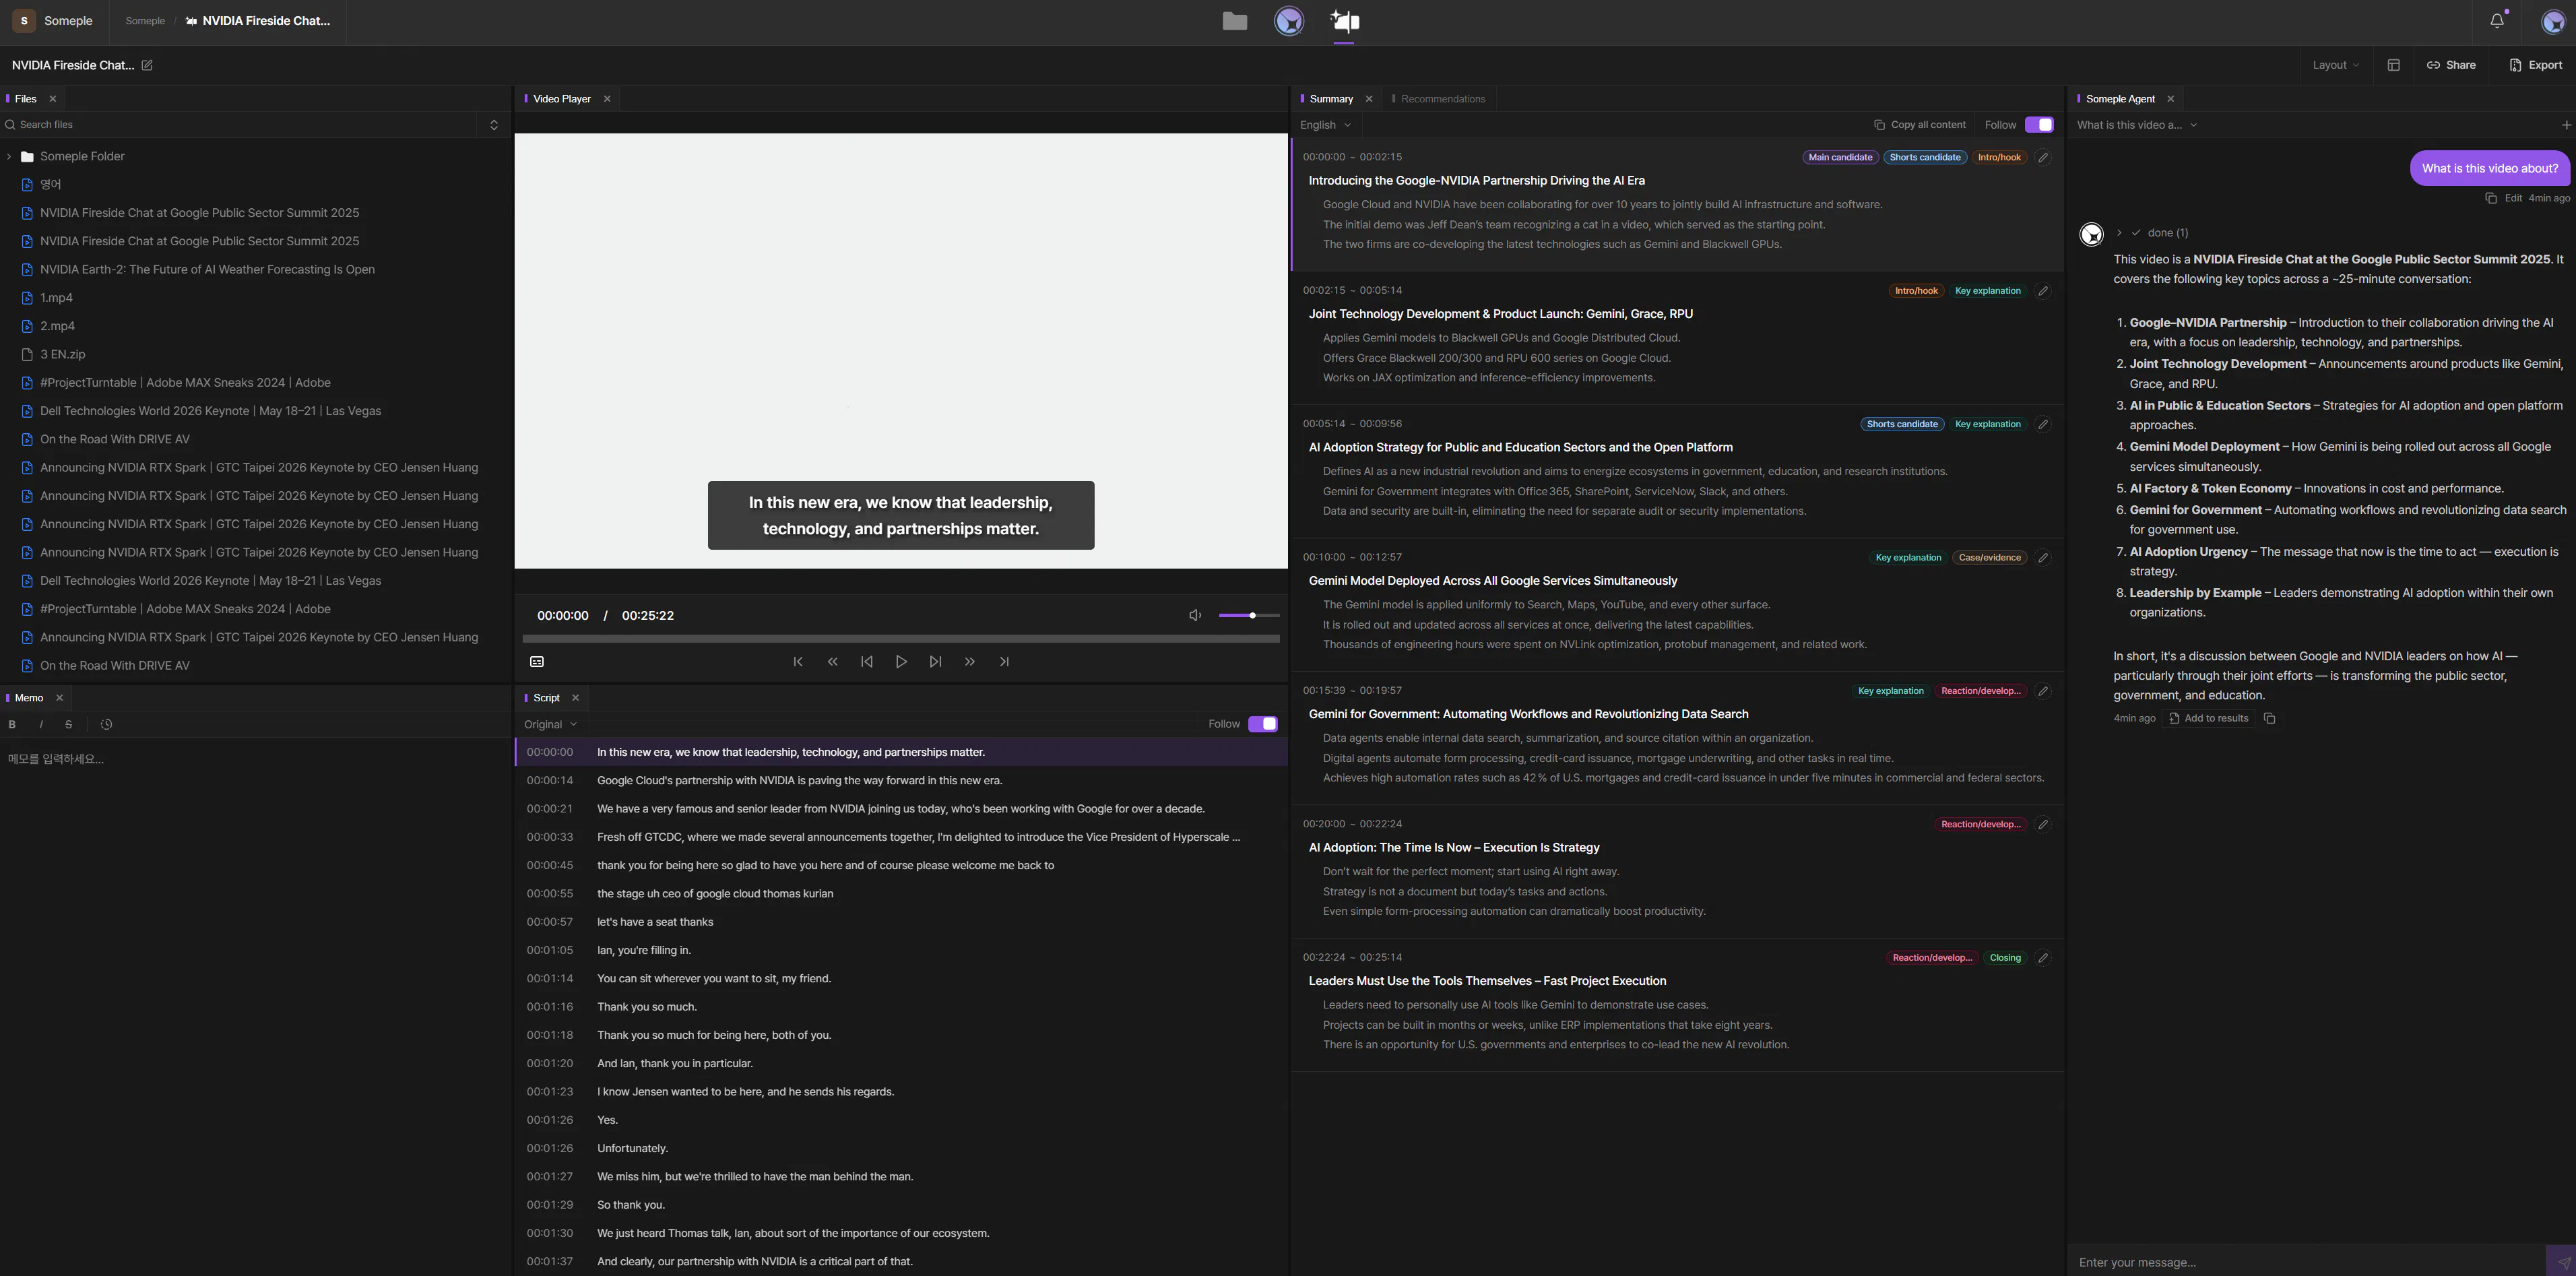
Task: Jump to the end of the video
Action: click(1004, 662)
